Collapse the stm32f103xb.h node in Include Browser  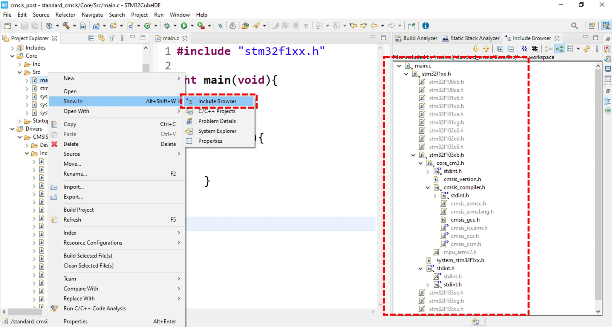point(413,155)
